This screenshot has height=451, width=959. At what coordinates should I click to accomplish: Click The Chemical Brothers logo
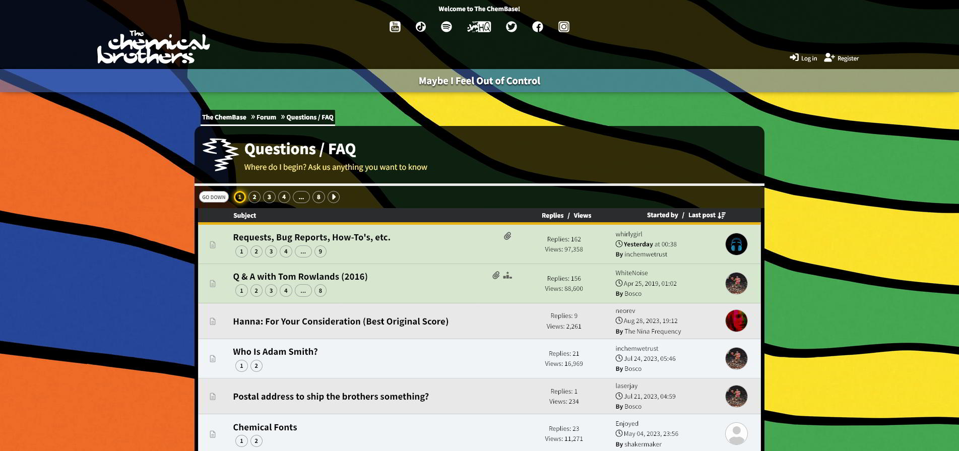(153, 47)
